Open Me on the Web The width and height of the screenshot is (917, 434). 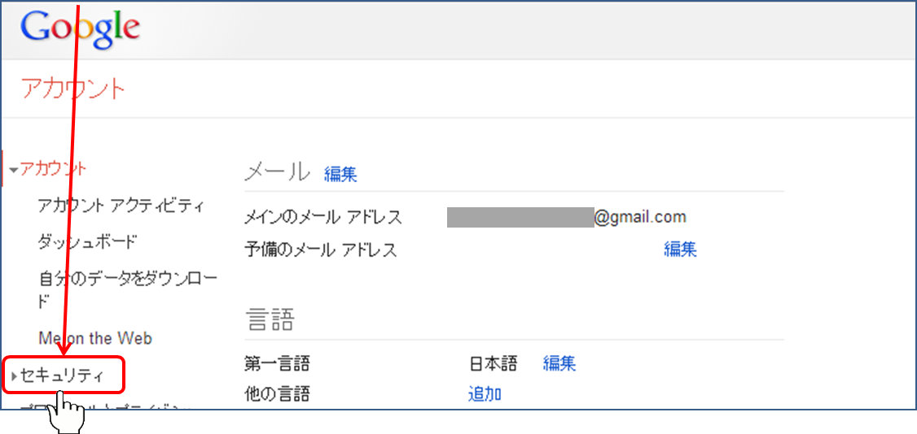pyautogui.click(x=94, y=338)
